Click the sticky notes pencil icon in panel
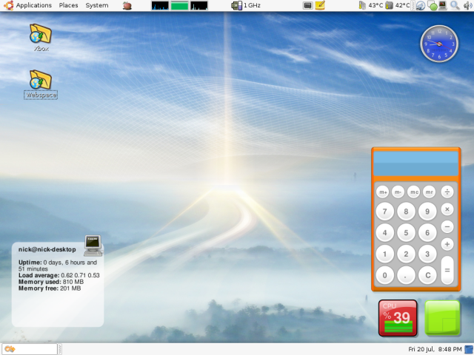The height and width of the screenshot is (355, 474). point(320,5)
